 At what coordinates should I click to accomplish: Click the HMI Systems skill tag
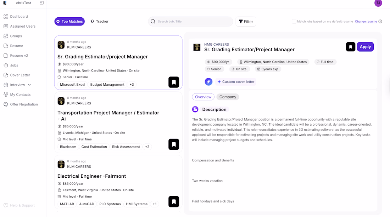coord(136,204)
